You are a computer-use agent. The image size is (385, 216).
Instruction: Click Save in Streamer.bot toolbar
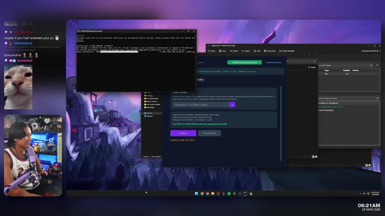pos(222,51)
